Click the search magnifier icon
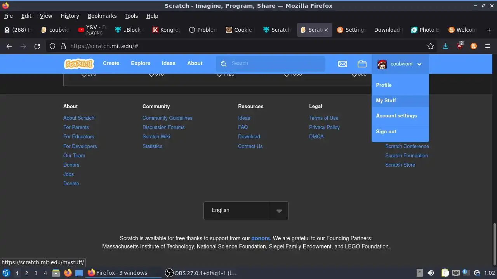The height and width of the screenshot is (279, 497). click(224, 64)
